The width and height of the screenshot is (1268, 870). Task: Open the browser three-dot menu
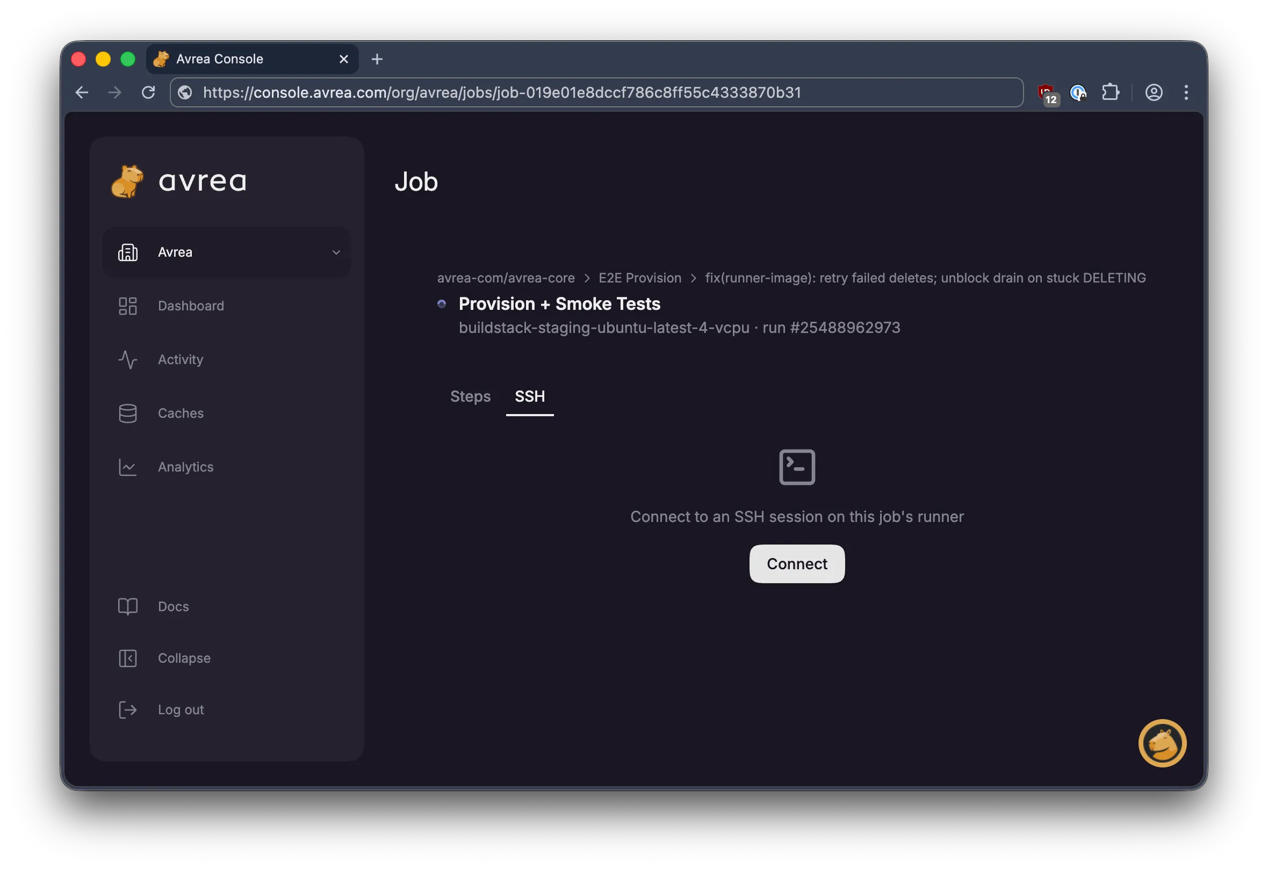click(1186, 92)
